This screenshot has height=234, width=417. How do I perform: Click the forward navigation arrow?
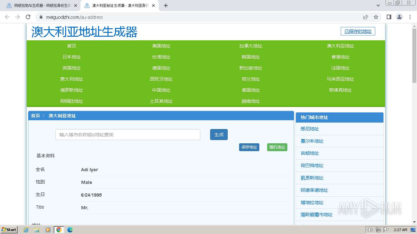(18, 17)
